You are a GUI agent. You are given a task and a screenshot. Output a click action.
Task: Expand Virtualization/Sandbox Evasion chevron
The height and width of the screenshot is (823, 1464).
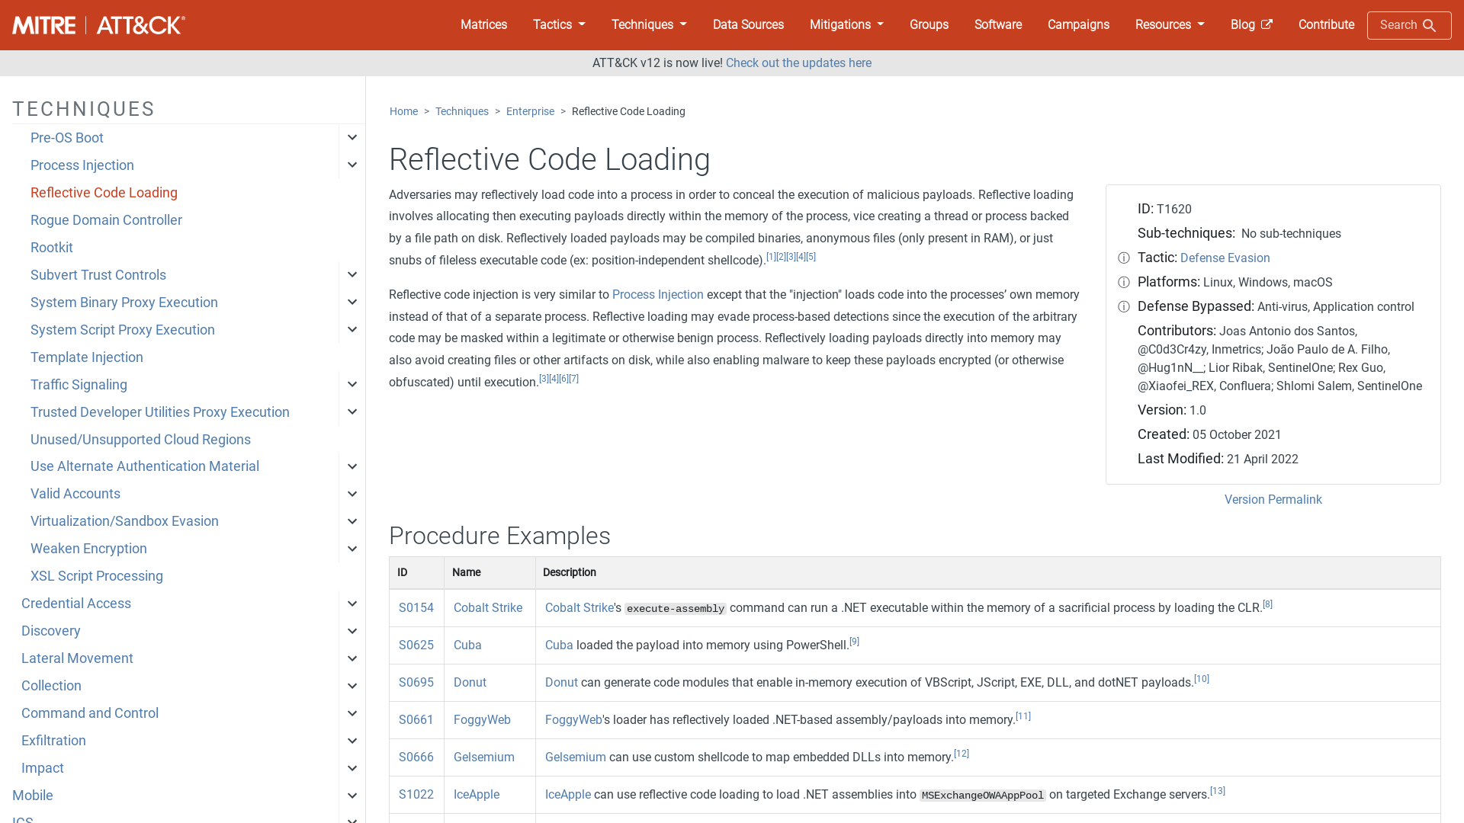352,521
